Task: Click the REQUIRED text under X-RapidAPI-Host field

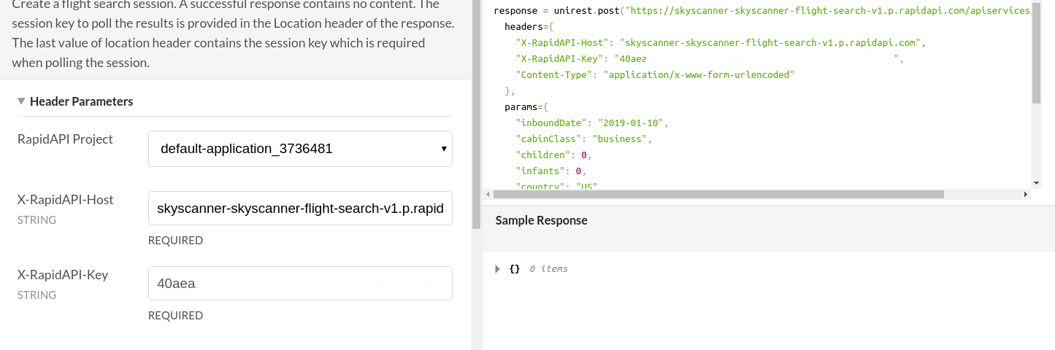Action: click(175, 241)
